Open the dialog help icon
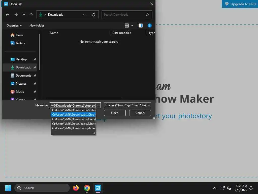Viewport: 258px width, 194px height. point(150,26)
